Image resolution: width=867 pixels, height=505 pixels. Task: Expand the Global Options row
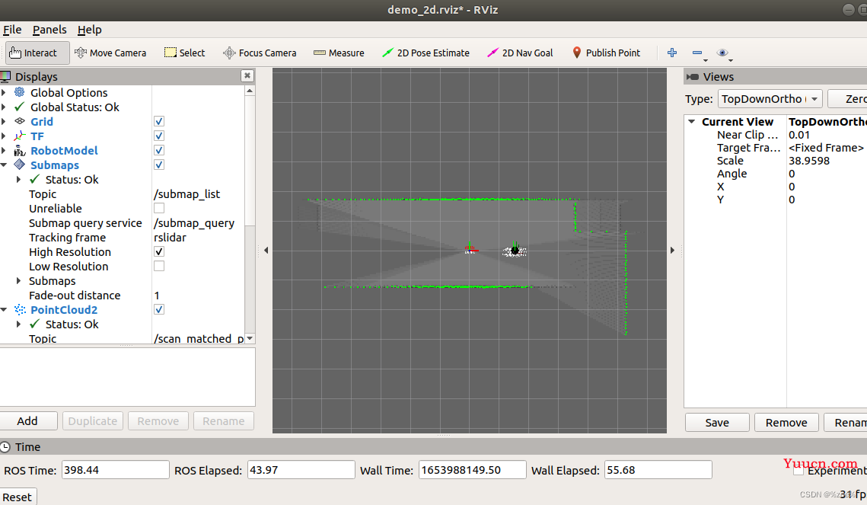[x=4, y=92]
